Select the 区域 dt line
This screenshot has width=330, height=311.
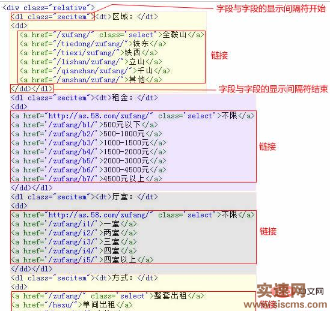pyautogui.click(x=84, y=17)
